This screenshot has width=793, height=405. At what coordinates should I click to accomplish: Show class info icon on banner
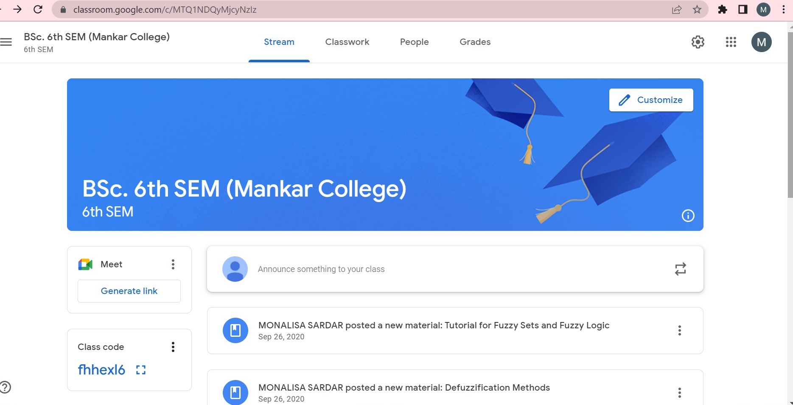click(688, 216)
